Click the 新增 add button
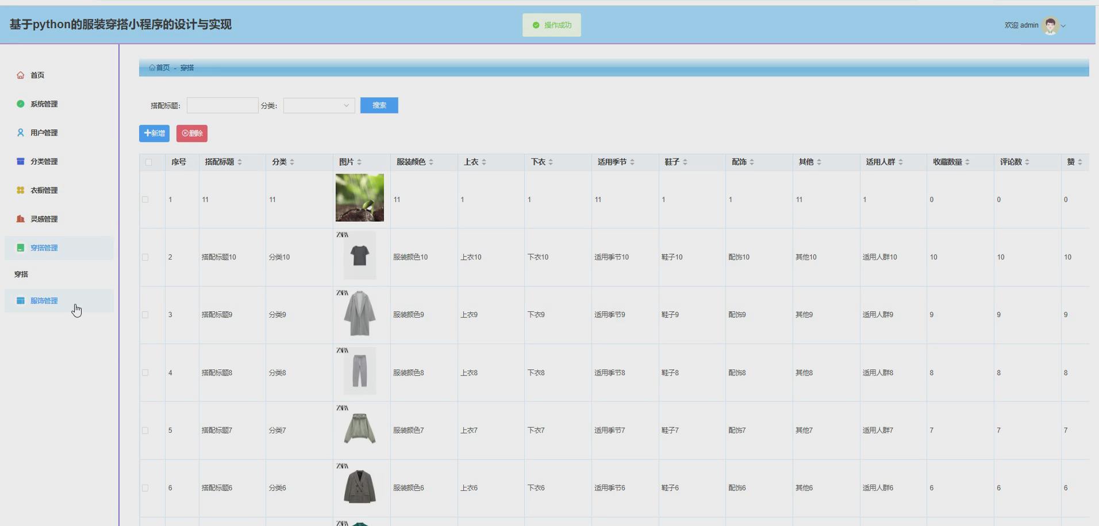This screenshot has height=526, width=1099. tap(154, 133)
